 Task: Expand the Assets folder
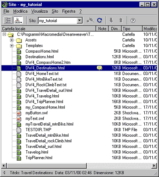(12, 40)
